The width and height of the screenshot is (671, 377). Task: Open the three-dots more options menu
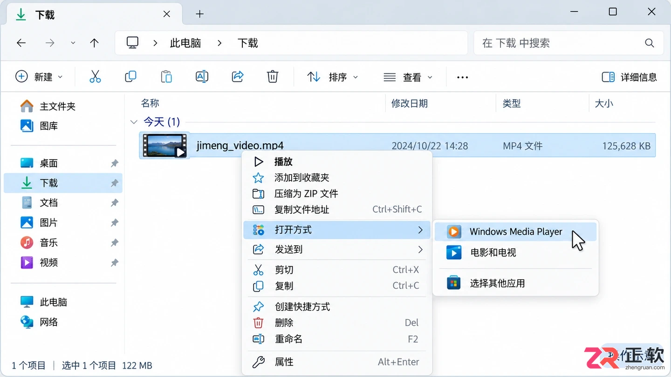coord(462,77)
